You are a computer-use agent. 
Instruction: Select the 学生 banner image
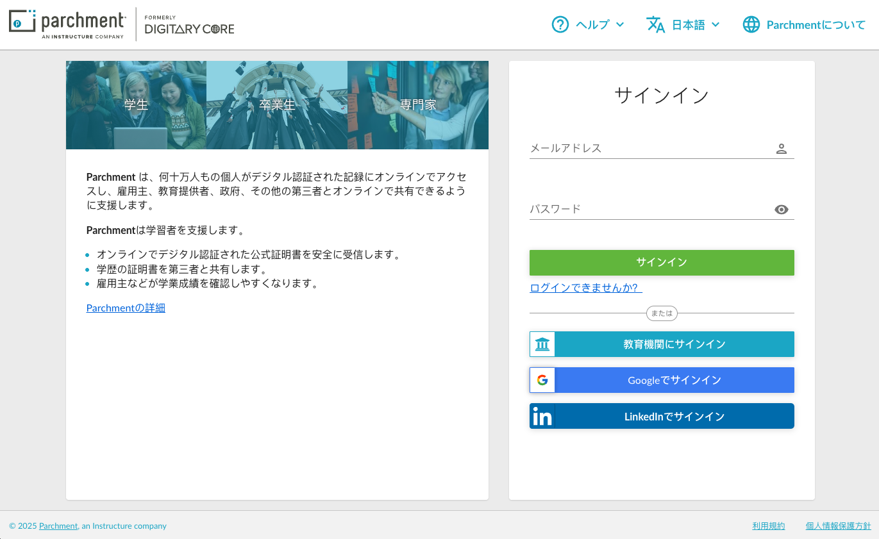136,105
